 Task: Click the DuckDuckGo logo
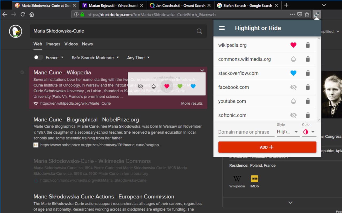pos(15,31)
